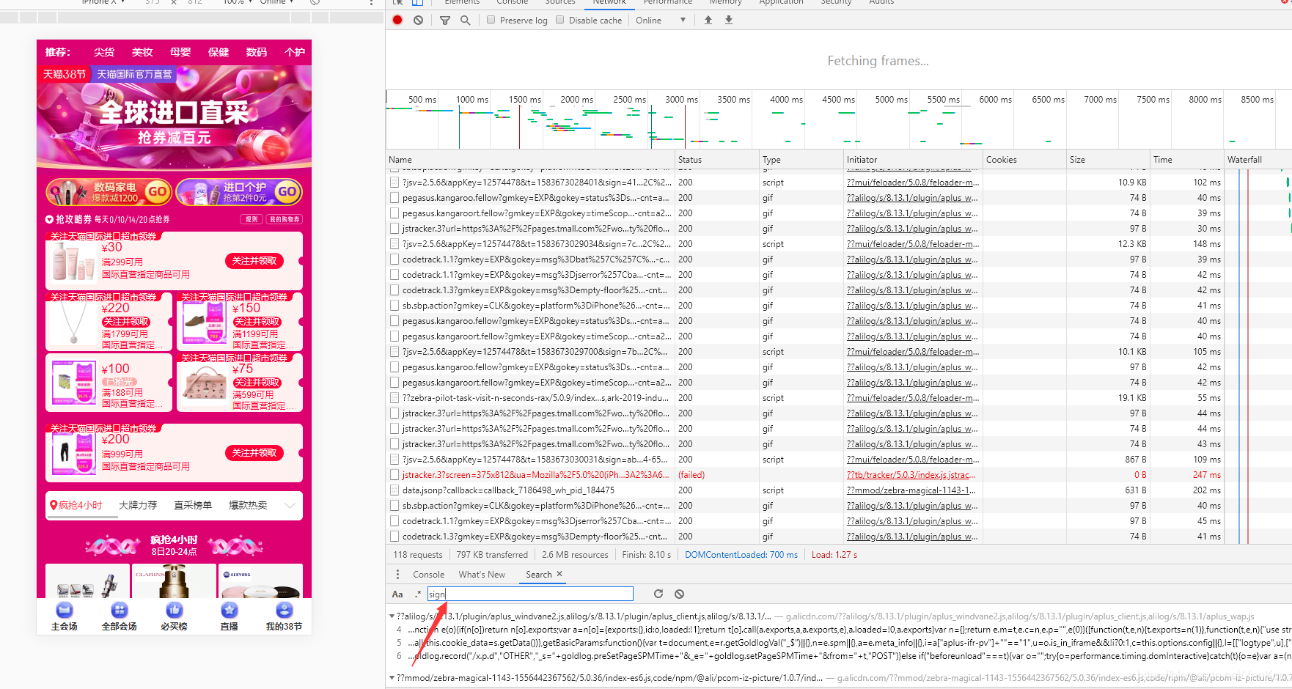Collapse the zebra-magical index-es6.js result group
This screenshot has height=689, width=1292.
392,678
